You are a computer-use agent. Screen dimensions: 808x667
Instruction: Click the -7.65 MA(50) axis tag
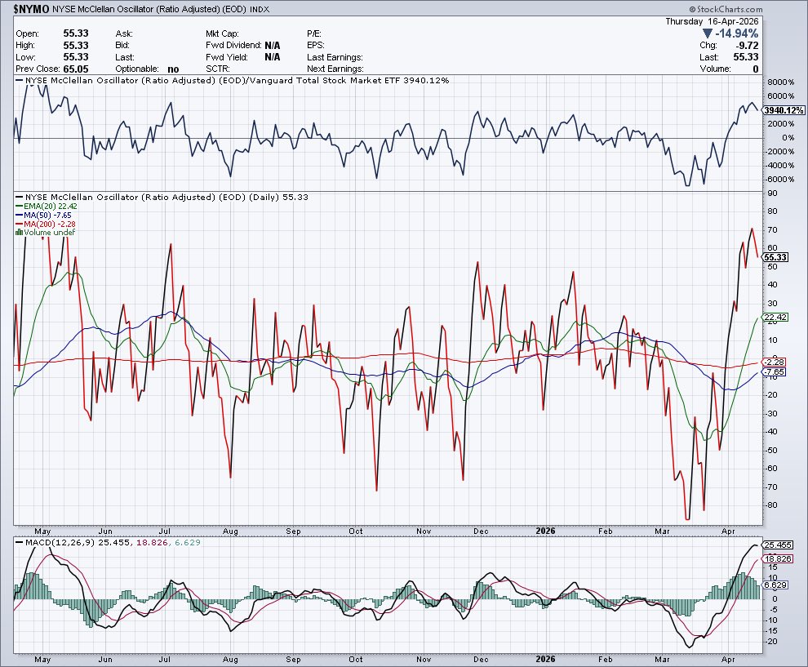point(775,371)
